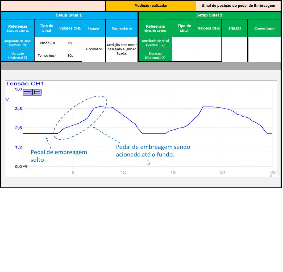Select the 5V value cell

(70, 43)
